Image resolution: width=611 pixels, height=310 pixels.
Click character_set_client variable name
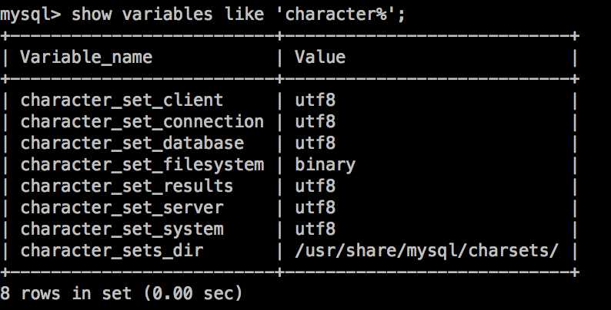tap(122, 101)
